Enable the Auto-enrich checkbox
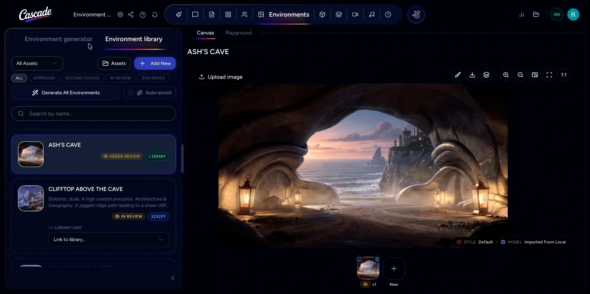The image size is (590, 294). point(131,93)
